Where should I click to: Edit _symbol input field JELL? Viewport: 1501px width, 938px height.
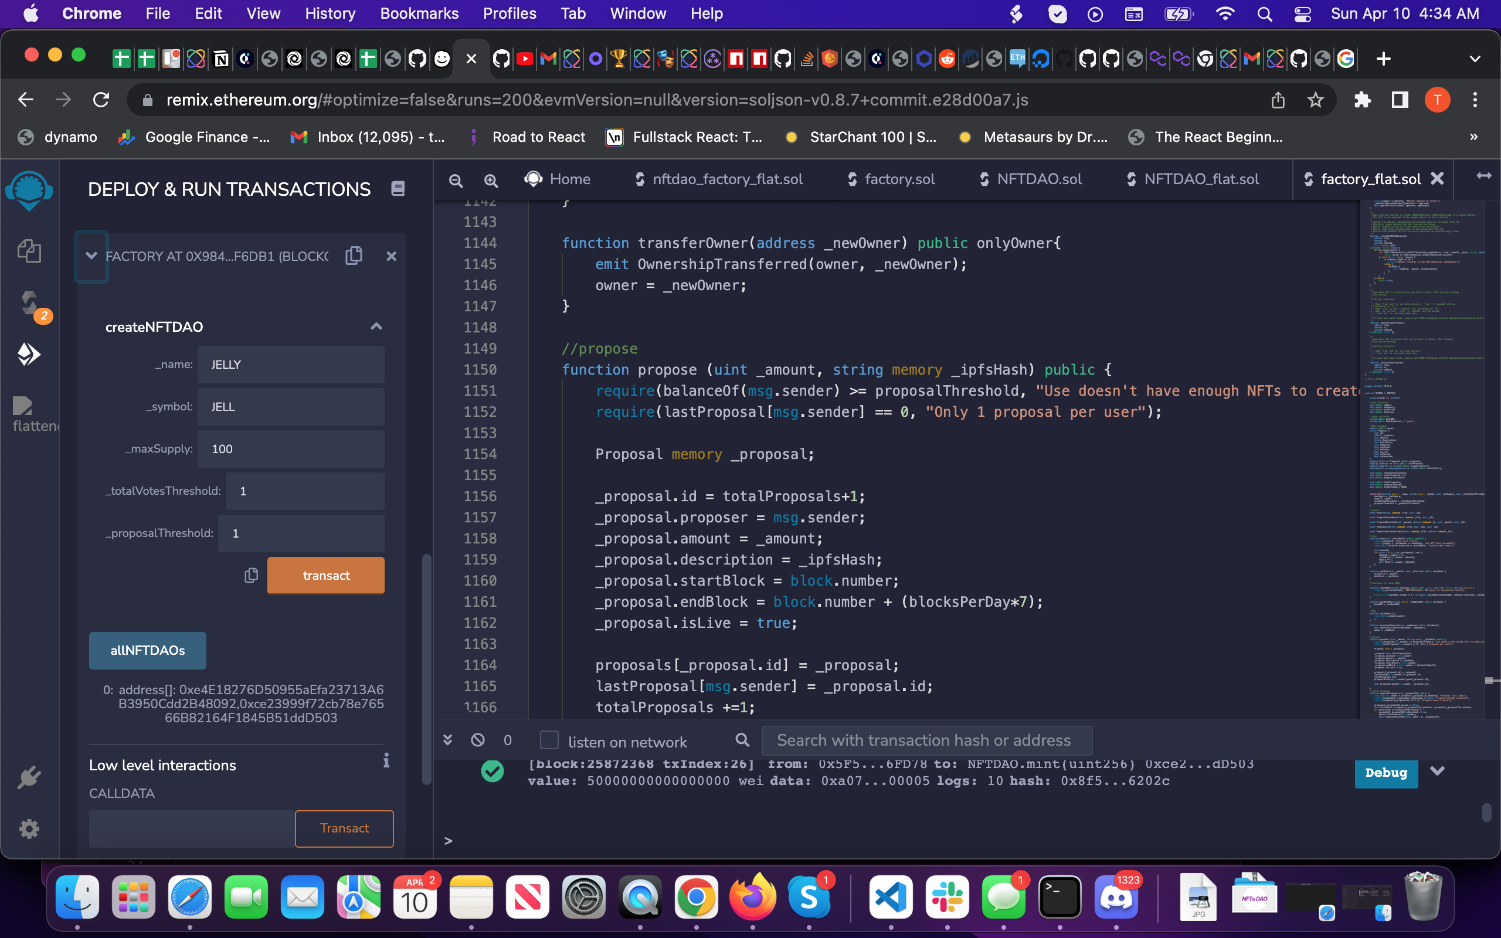click(291, 407)
